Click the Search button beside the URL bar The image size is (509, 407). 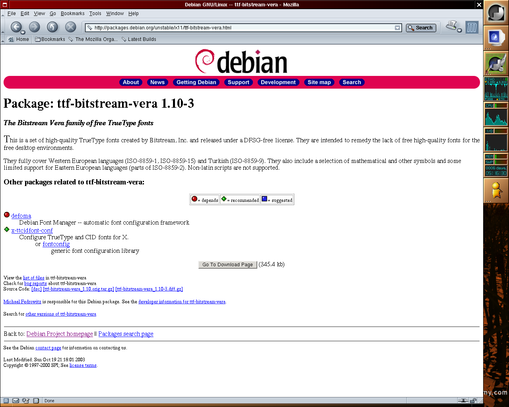421,28
